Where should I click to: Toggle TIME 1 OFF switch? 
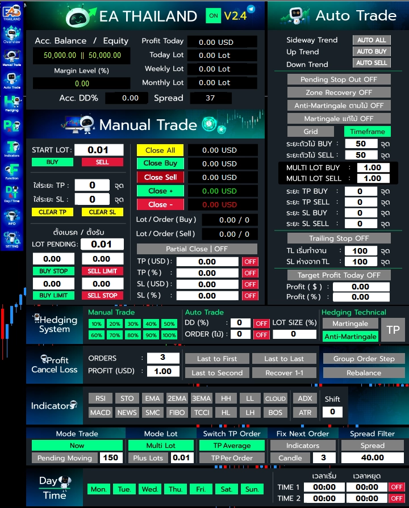[x=397, y=487]
